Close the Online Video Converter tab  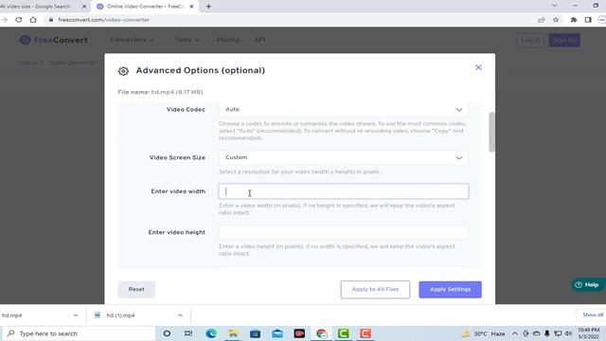[191, 7]
